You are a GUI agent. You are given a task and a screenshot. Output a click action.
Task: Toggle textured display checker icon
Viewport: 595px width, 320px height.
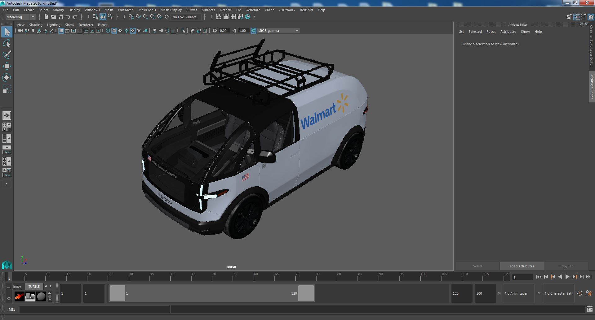[x=133, y=31]
